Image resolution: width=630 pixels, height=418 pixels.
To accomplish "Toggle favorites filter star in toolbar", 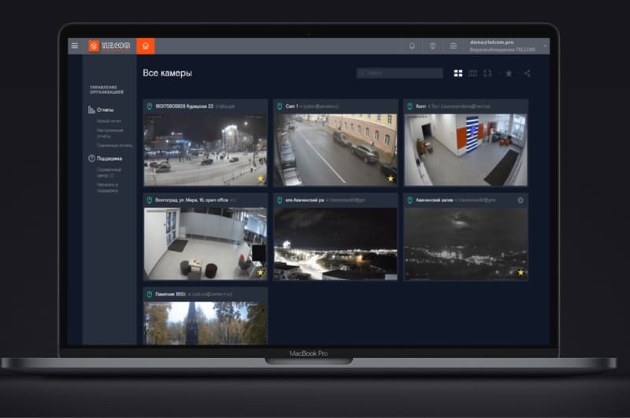I will [509, 73].
